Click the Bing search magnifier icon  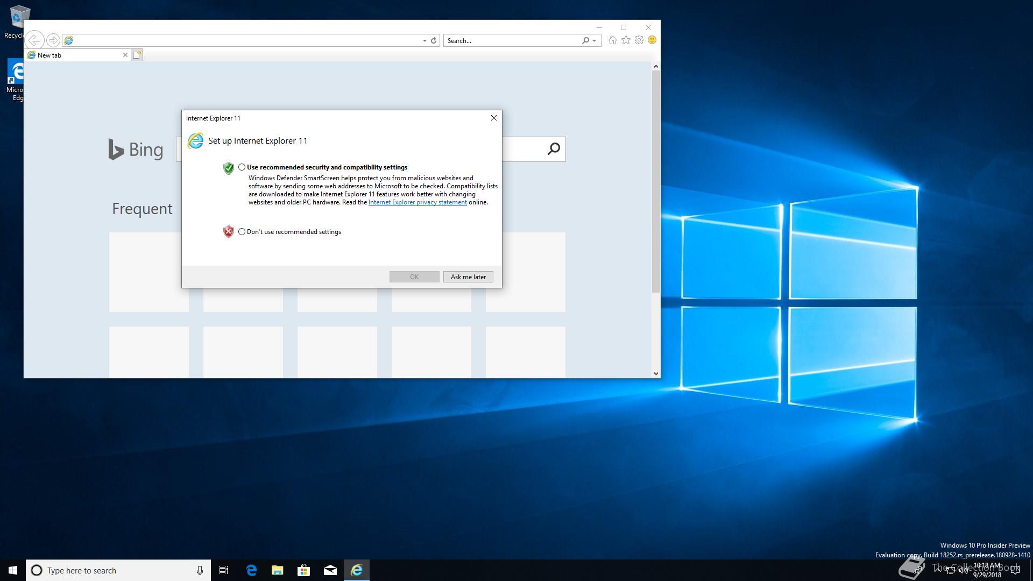point(554,149)
